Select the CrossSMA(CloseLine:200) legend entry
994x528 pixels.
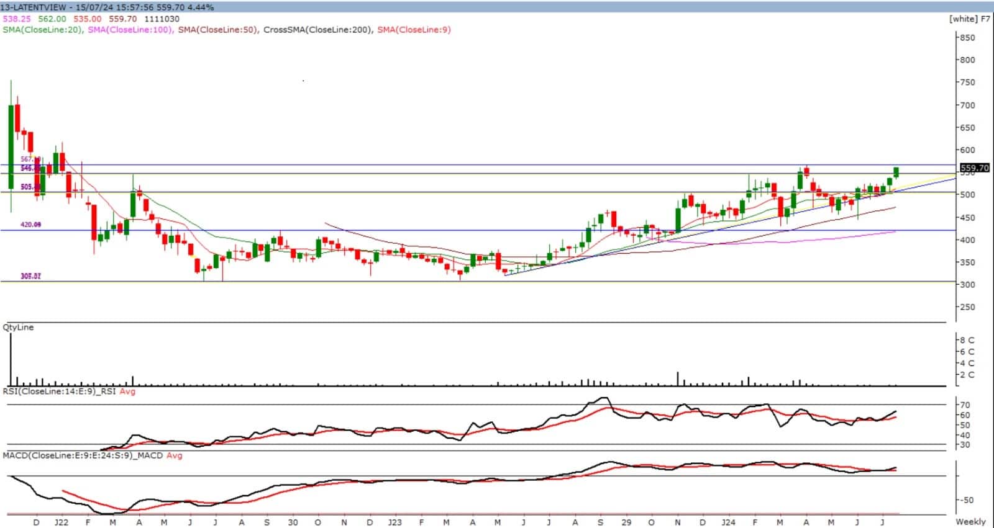tap(317, 29)
